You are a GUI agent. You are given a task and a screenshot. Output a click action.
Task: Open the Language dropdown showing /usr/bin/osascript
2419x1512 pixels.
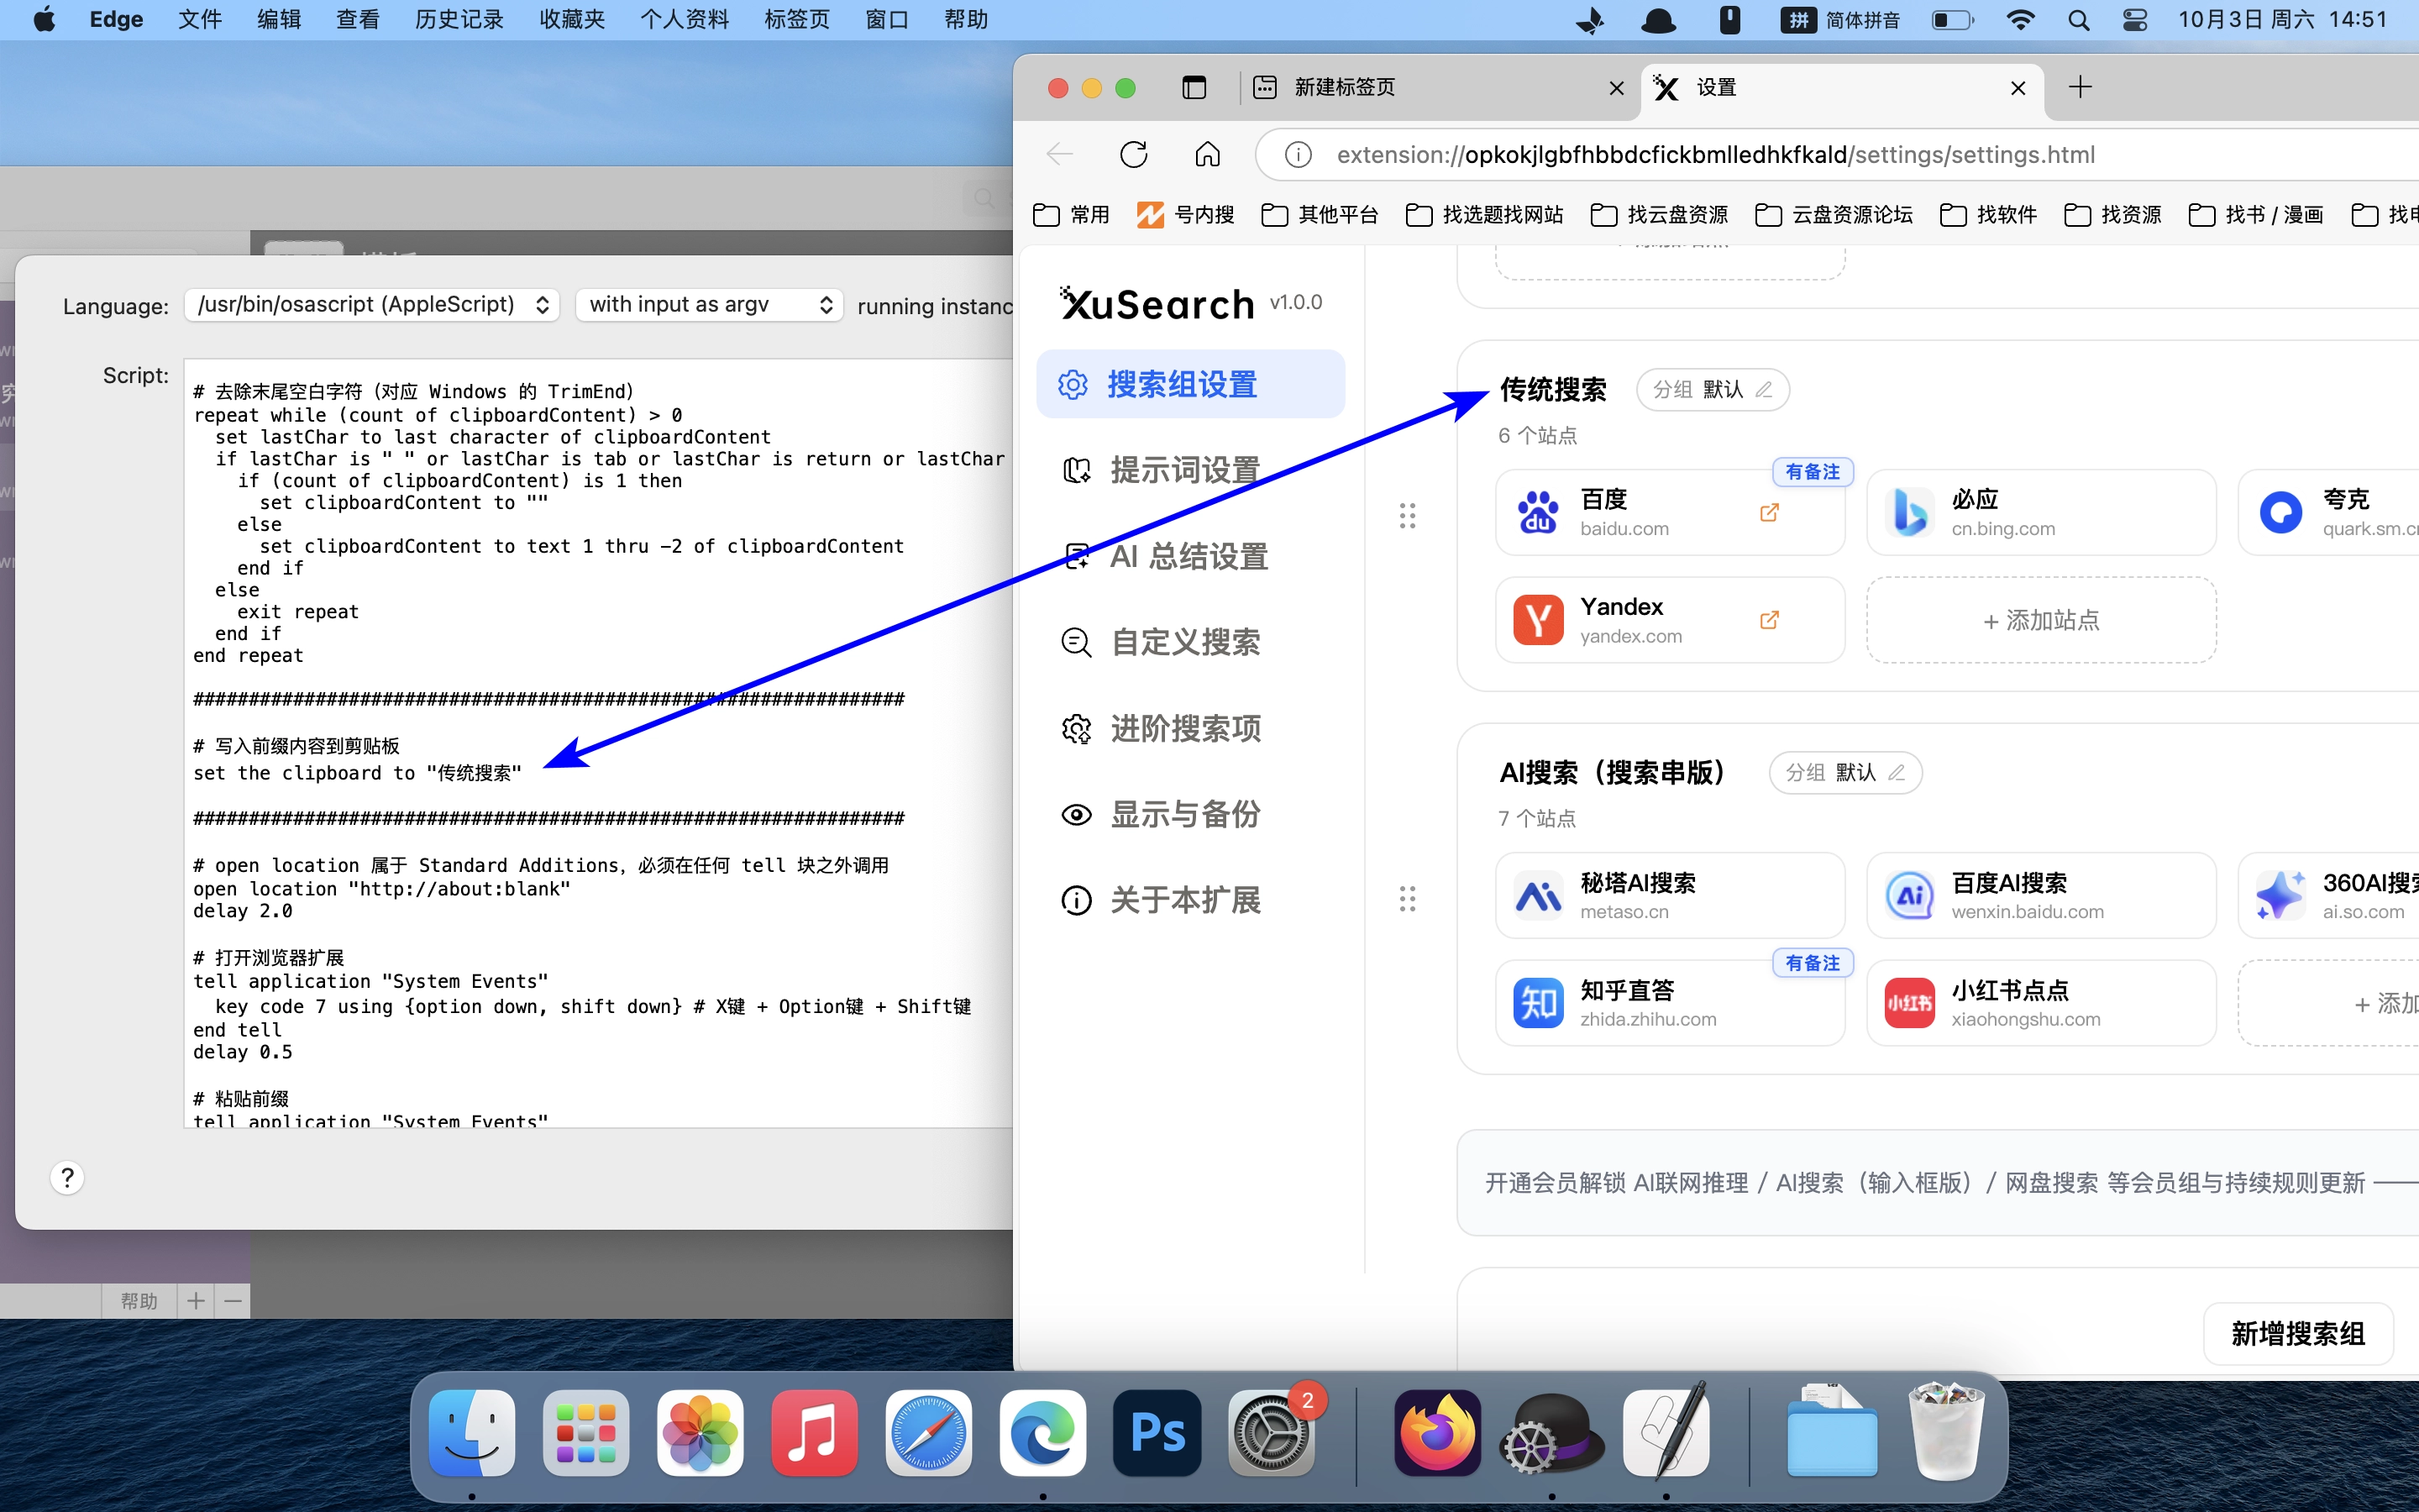pos(372,305)
